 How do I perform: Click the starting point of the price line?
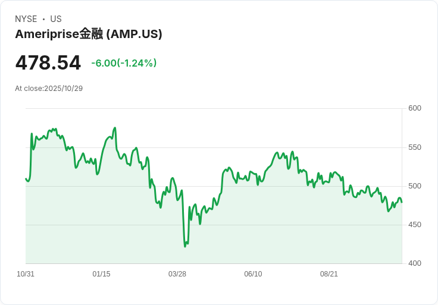(26, 179)
